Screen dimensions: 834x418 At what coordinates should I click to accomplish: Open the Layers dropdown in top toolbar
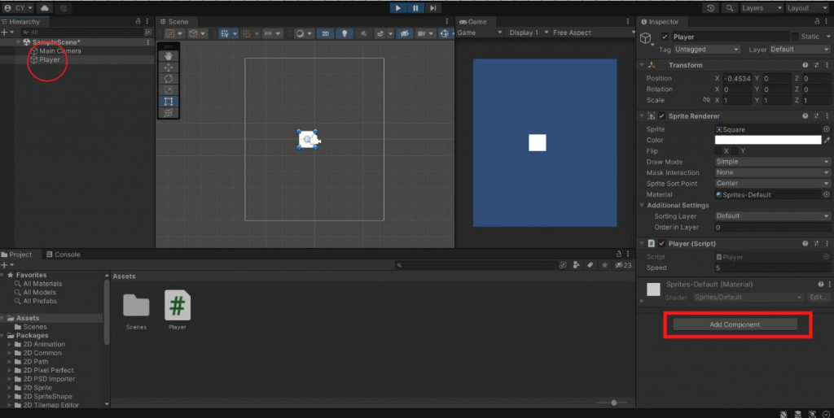pyautogui.click(x=762, y=8)
